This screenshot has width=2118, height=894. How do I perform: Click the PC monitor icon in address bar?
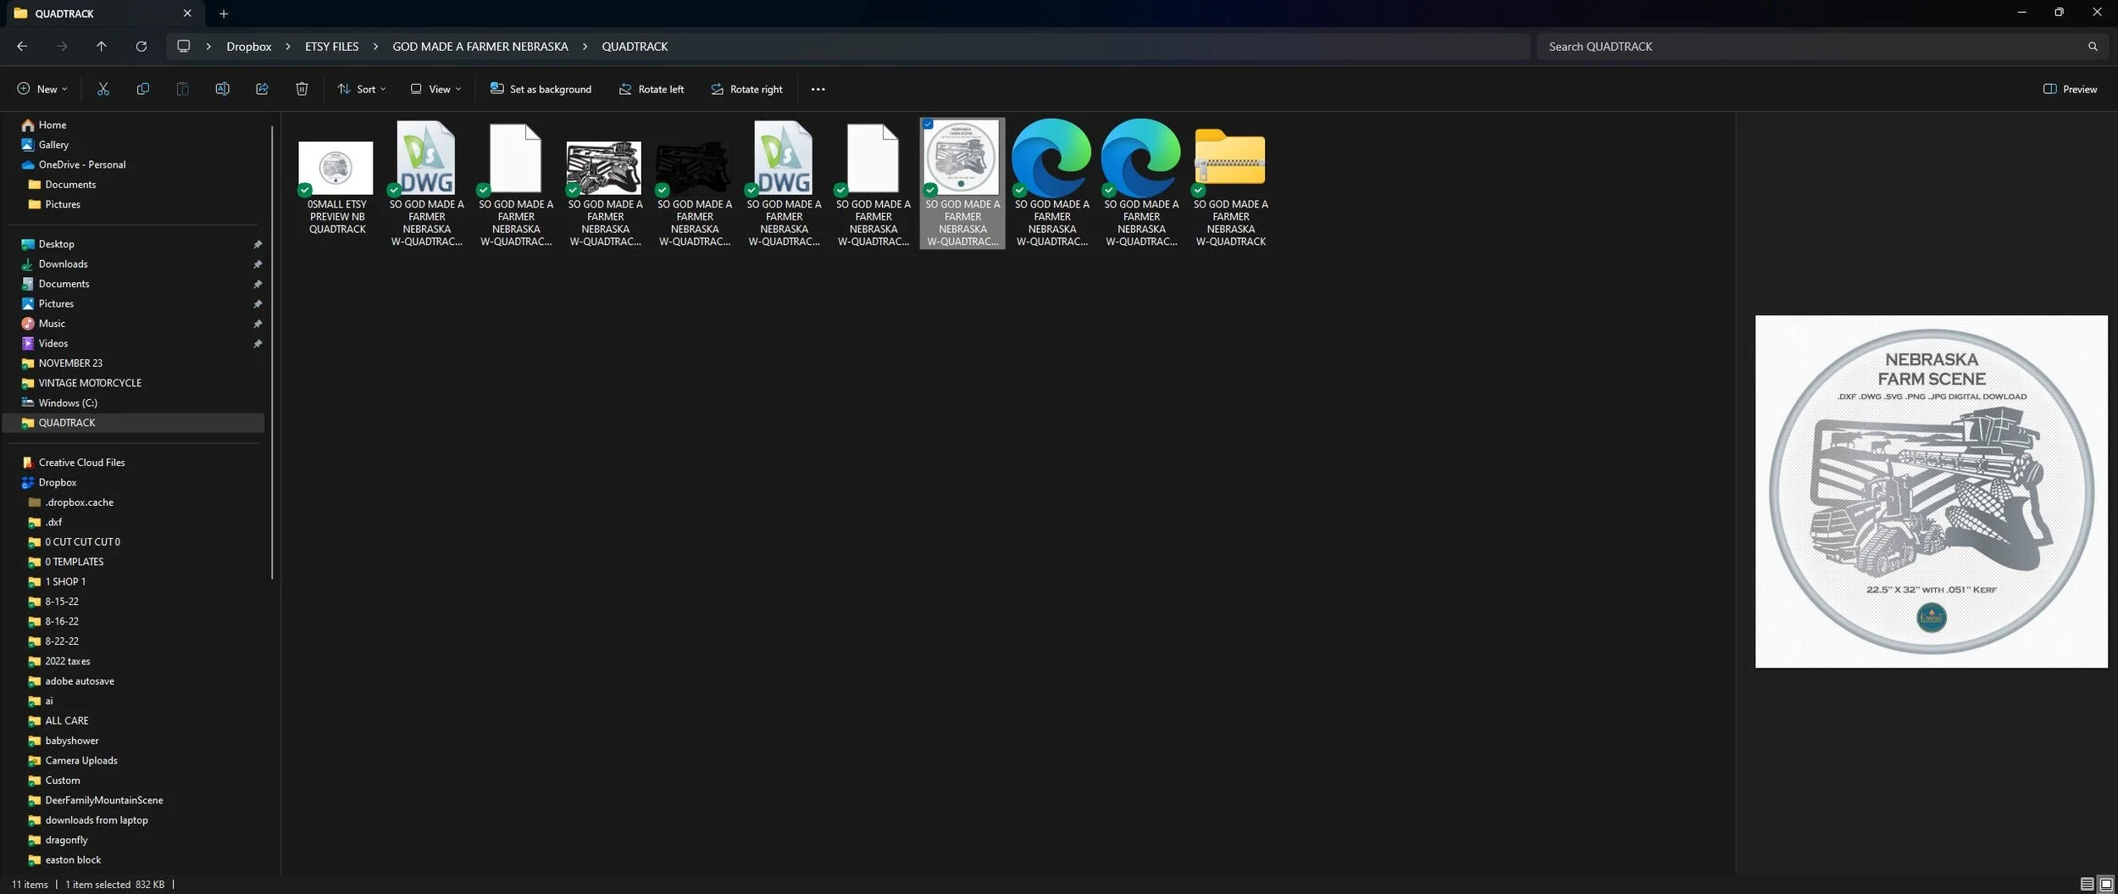[183, 46]
